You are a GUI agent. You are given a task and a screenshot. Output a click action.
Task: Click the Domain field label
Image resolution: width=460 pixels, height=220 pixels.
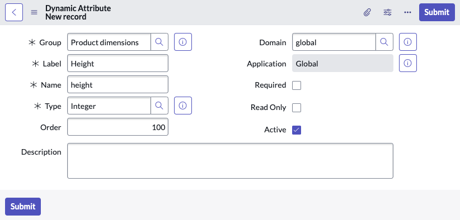click(273, 42)
